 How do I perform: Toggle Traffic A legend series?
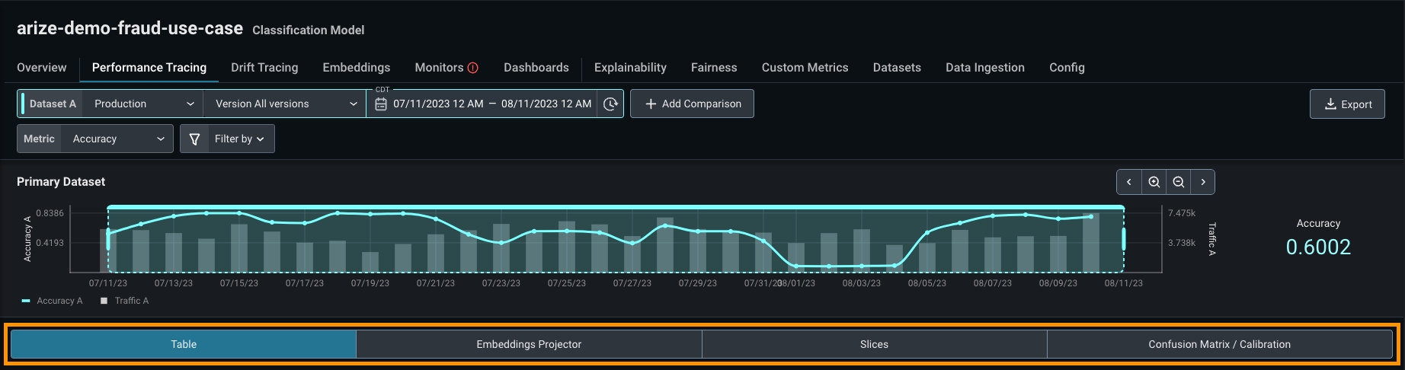click(124, 301)
